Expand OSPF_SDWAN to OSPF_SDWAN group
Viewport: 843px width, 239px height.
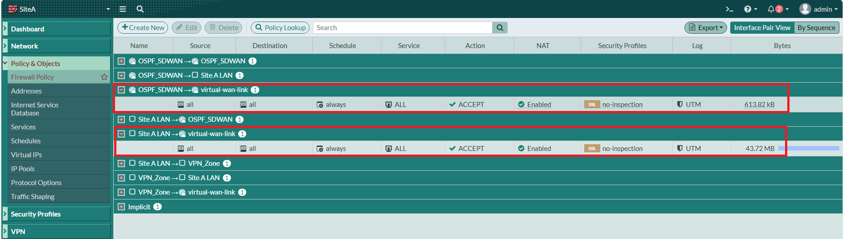[121, 61]
